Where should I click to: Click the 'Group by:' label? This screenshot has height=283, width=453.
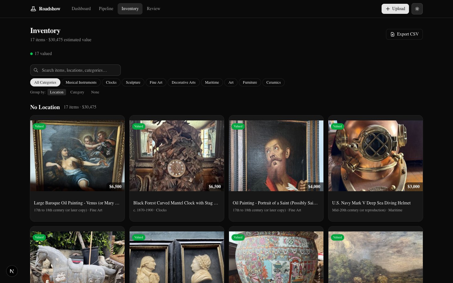pyautogui.click(x=38, y=92)
